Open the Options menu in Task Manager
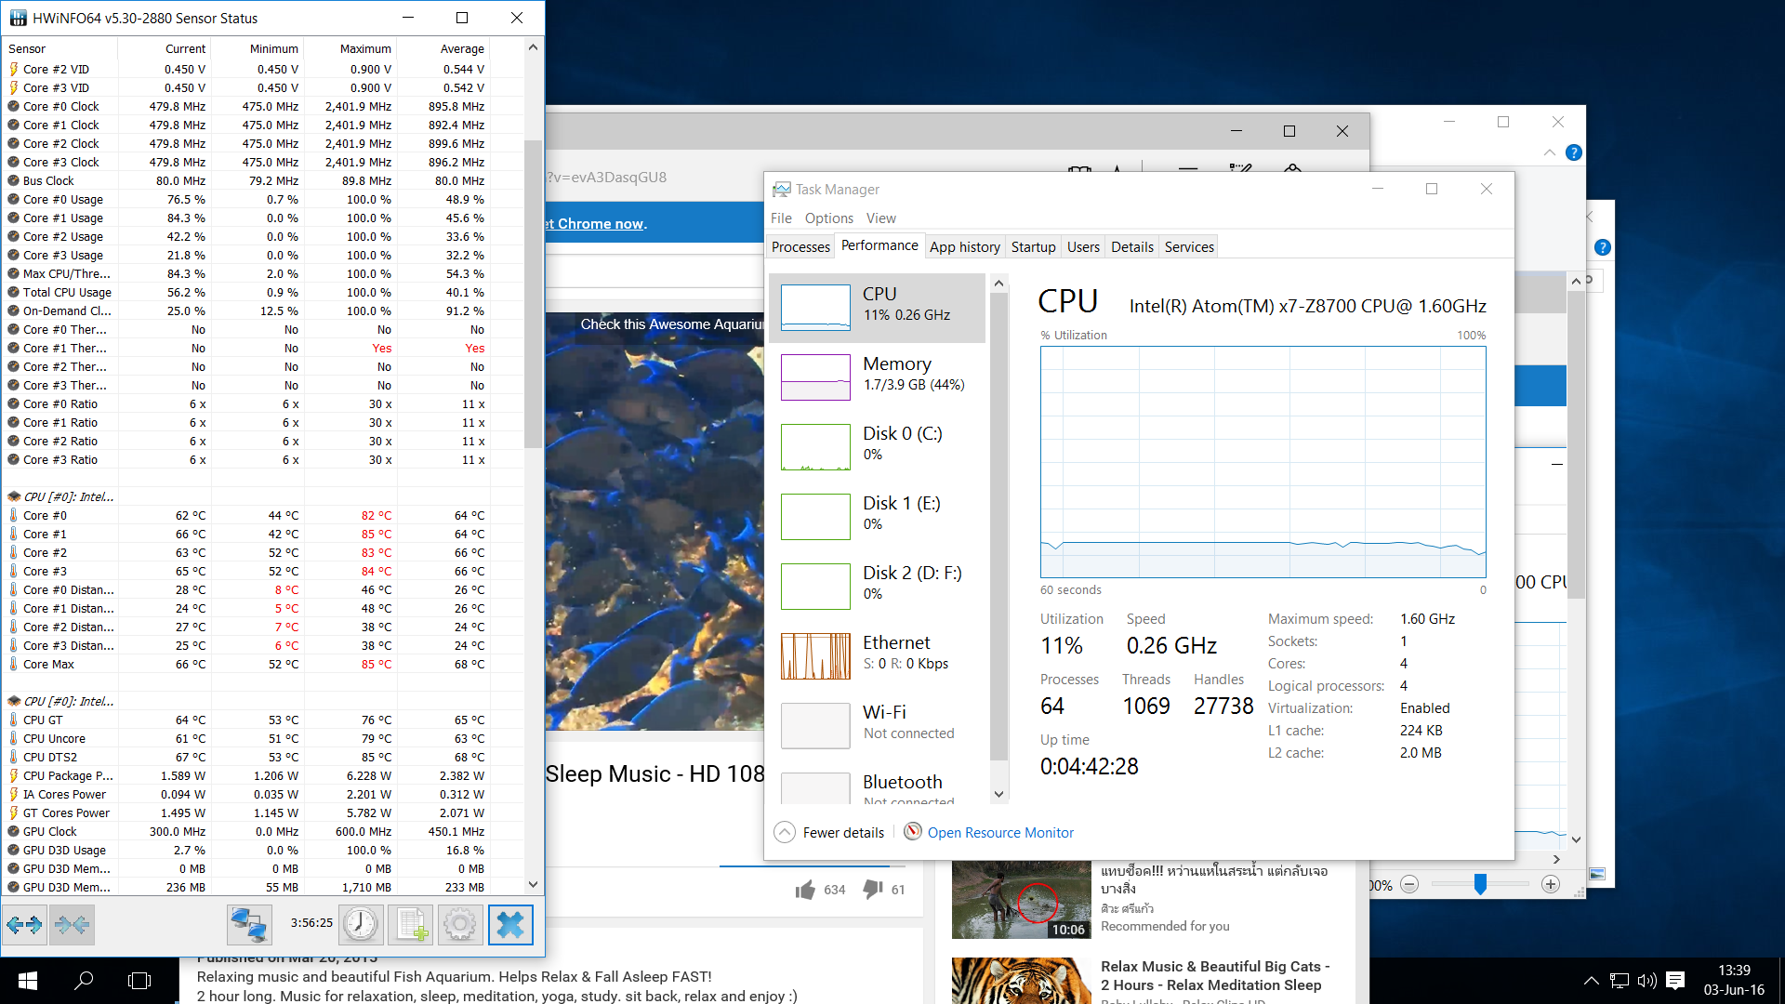The width and height of the screenshot is (1785, 1004). pos(829,218)
